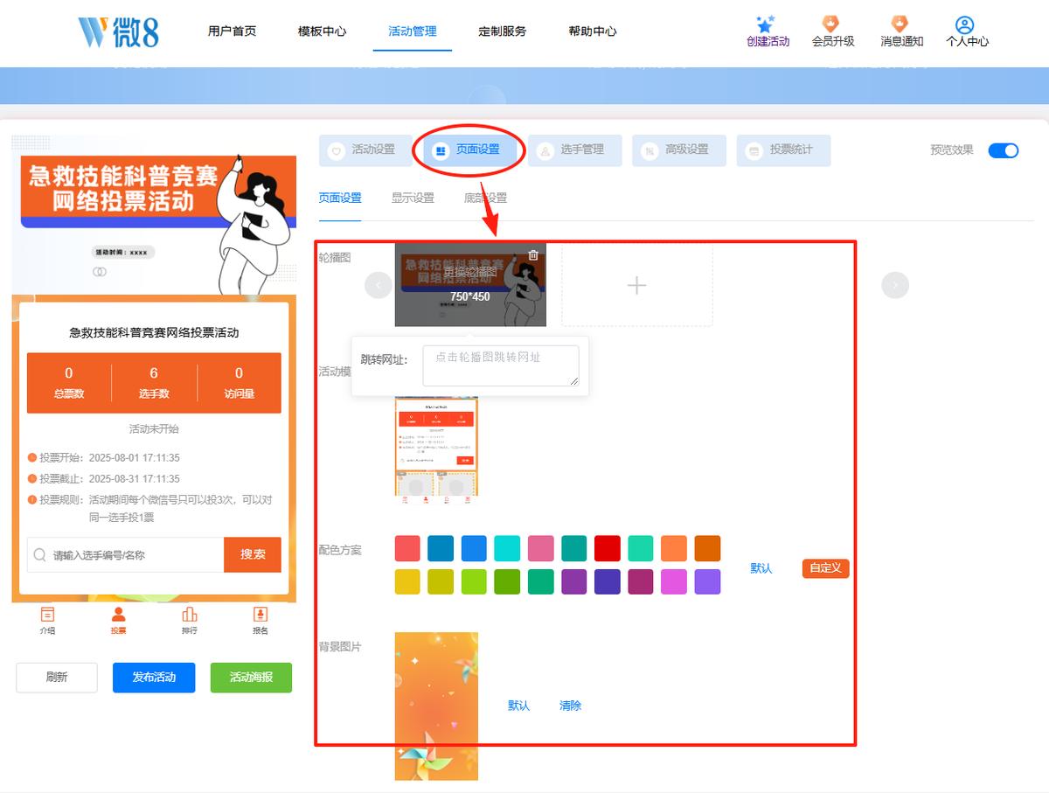
Task: Switch to the 活动设置 tab
Action: (365, 150)
